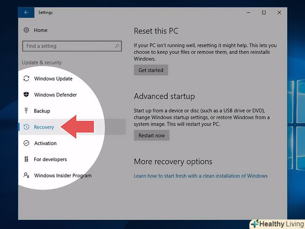This screenshot has height=229, width=305.
Task: Open Windows Update section
Action: click(x=53, y=79)
